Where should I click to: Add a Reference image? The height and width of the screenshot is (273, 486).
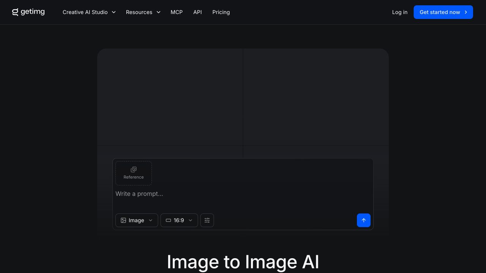134,173
